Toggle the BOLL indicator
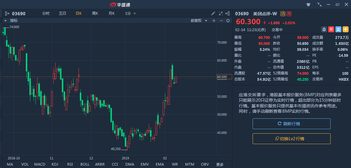 point(85,164)
